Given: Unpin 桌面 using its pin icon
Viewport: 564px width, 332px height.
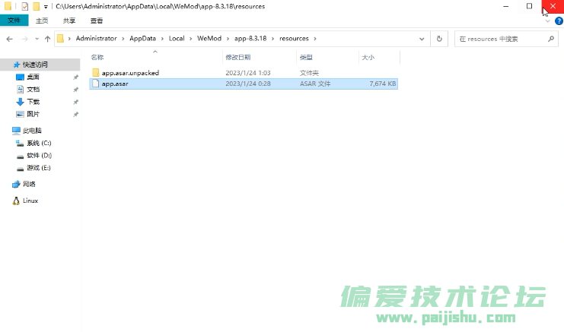Looking at the screenshot, I should [x=75, y=77].
